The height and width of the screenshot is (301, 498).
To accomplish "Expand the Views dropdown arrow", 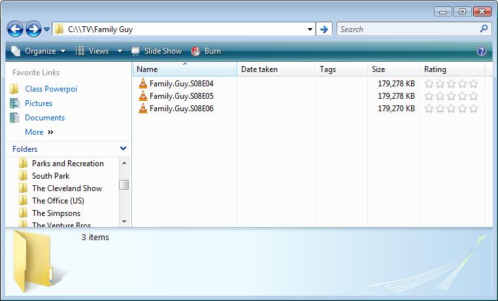I will tap(120, 51).
